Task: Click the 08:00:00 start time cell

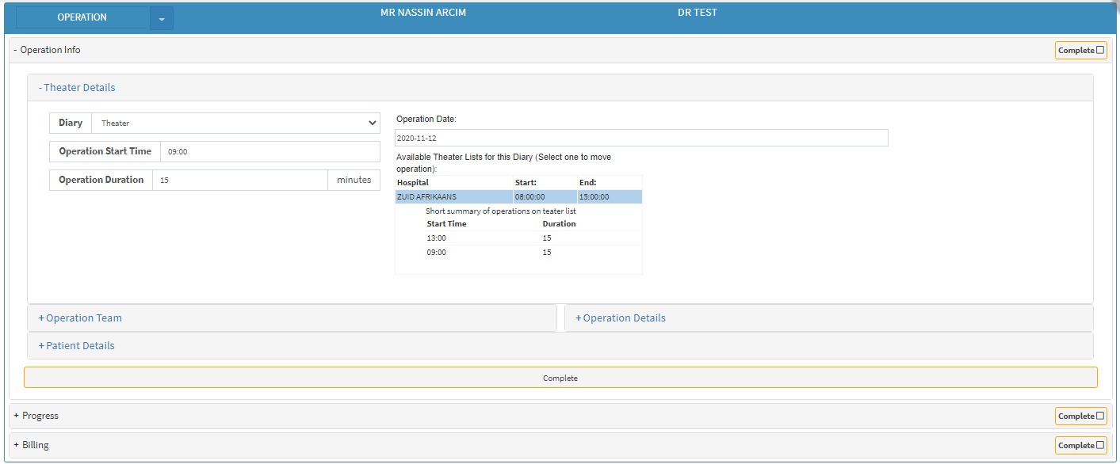Action: (x=545, y=197)
